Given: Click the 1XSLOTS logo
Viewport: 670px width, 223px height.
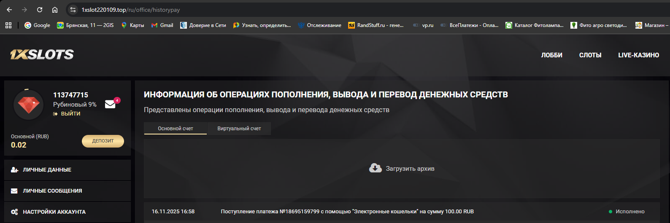Looking at the screenshot, I should point(42,55).
